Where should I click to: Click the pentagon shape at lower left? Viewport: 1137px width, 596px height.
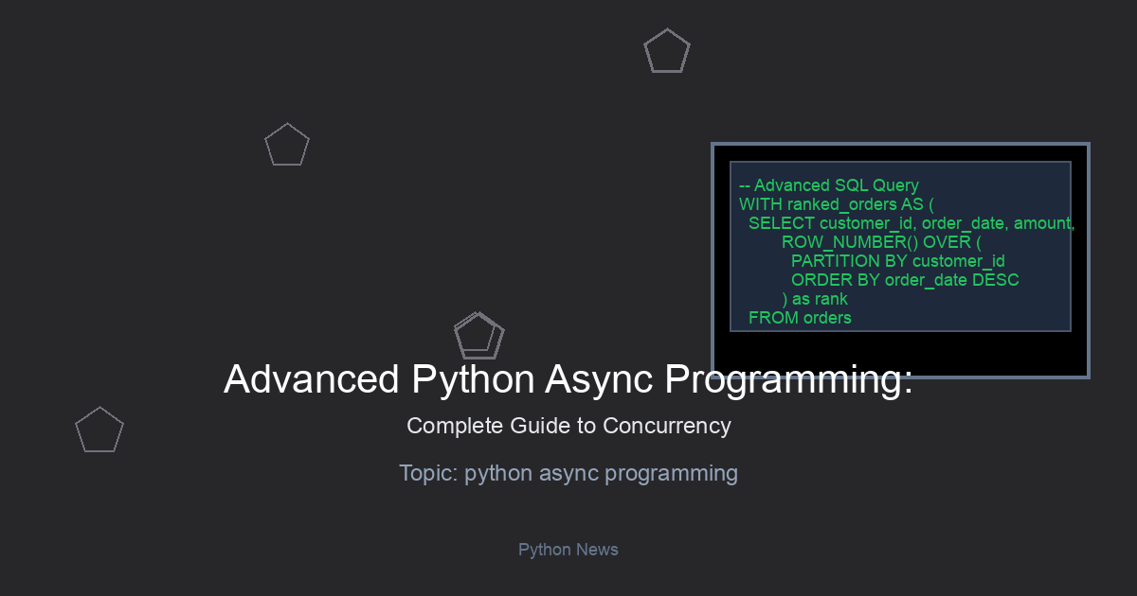[x=99, y=430]
